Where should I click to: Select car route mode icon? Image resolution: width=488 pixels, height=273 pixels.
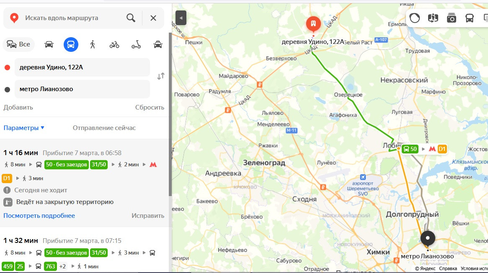point(49,44)
